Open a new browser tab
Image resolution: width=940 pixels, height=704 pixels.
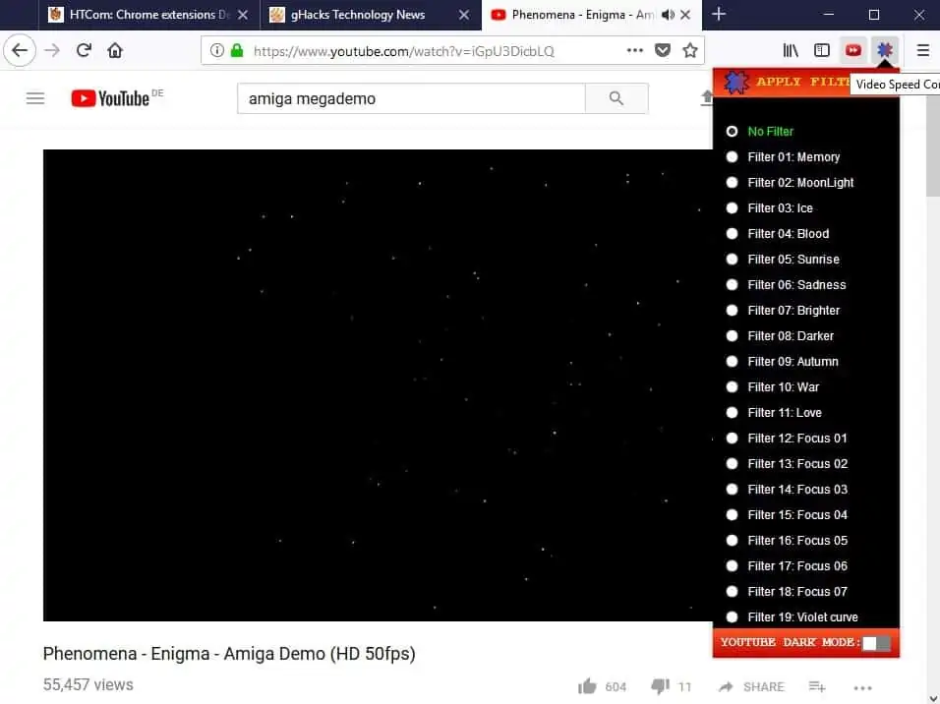click(719, 15)
